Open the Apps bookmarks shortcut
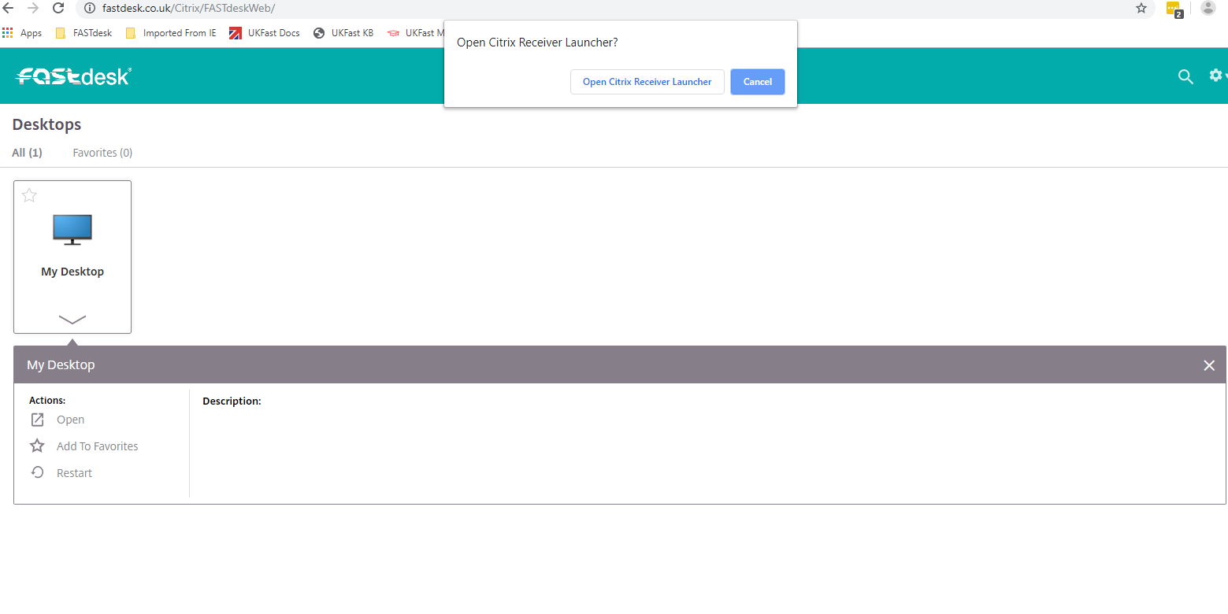This screenshot has height=614, width=1228. [x=22, y=33]
